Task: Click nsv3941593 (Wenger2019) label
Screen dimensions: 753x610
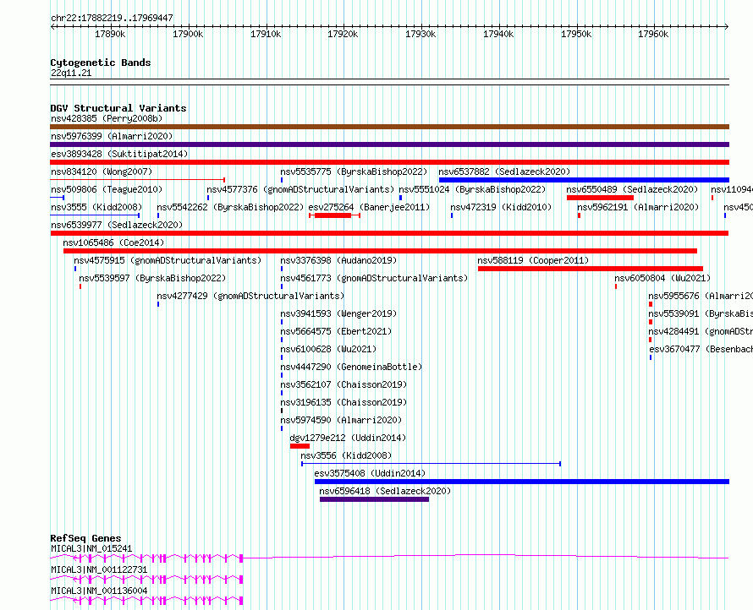Action: coord(338,313)
